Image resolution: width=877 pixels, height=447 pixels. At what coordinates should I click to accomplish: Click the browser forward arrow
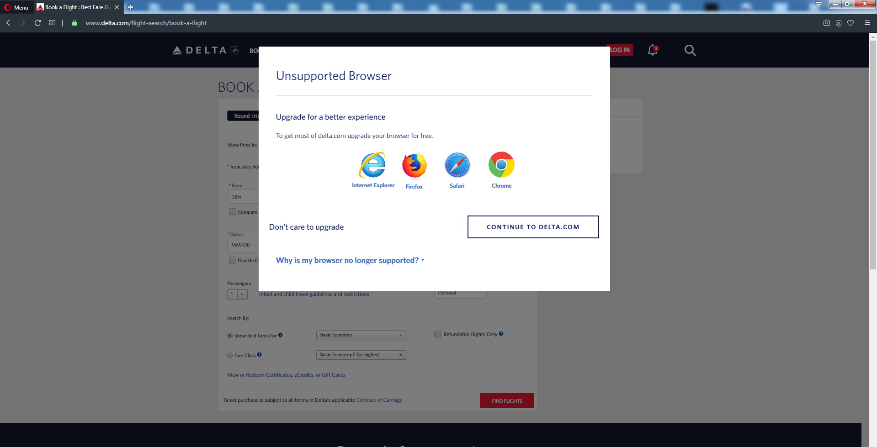pyautogui.click(x=22, y=23)
